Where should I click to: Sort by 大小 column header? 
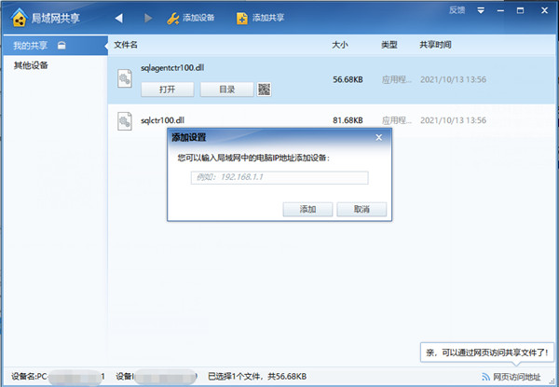(x=340, y=45)
